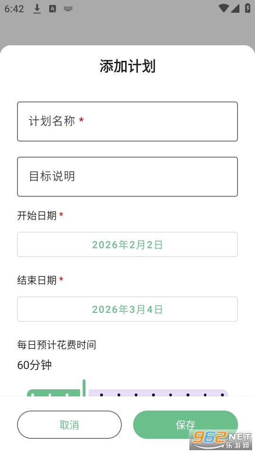Click the green handle on time slider

point(84,388)
